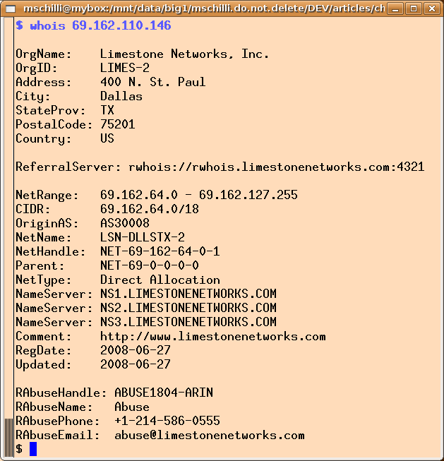This screenshot has width=444, height=461.
Task: Select the OrgID value 'LIMES-2'
Action: [x=125, y=68]
